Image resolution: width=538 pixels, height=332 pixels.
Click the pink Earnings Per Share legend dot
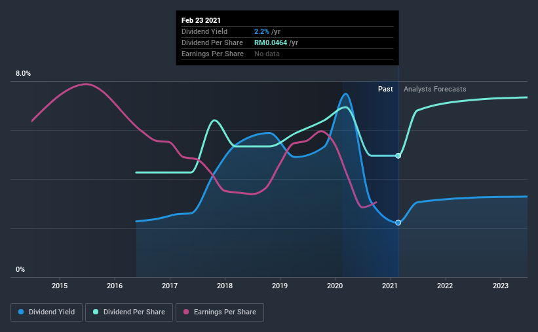pos(186,312)
